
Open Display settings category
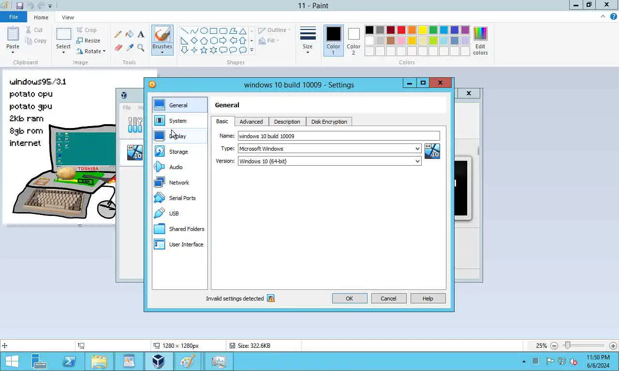tap(180, 136)
